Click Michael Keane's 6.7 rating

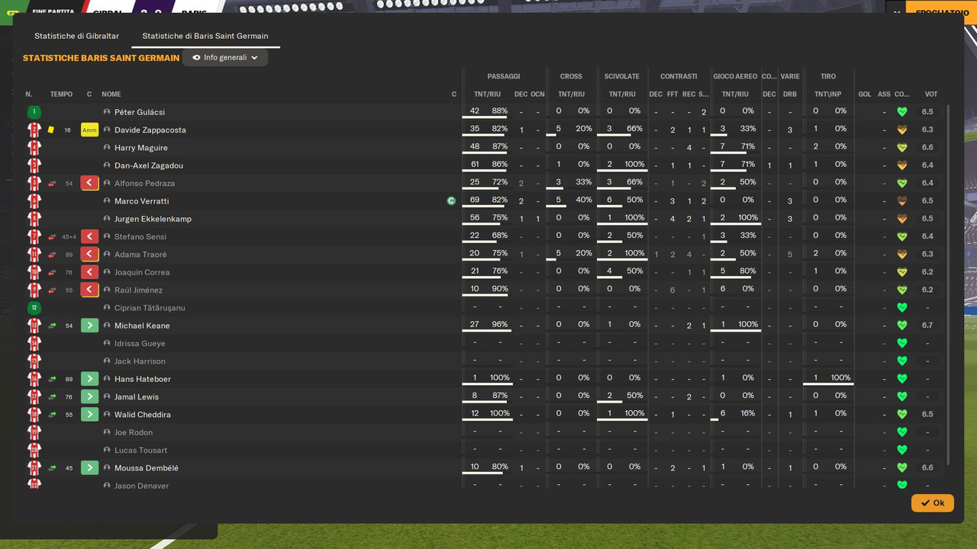[x=927, y=326]
